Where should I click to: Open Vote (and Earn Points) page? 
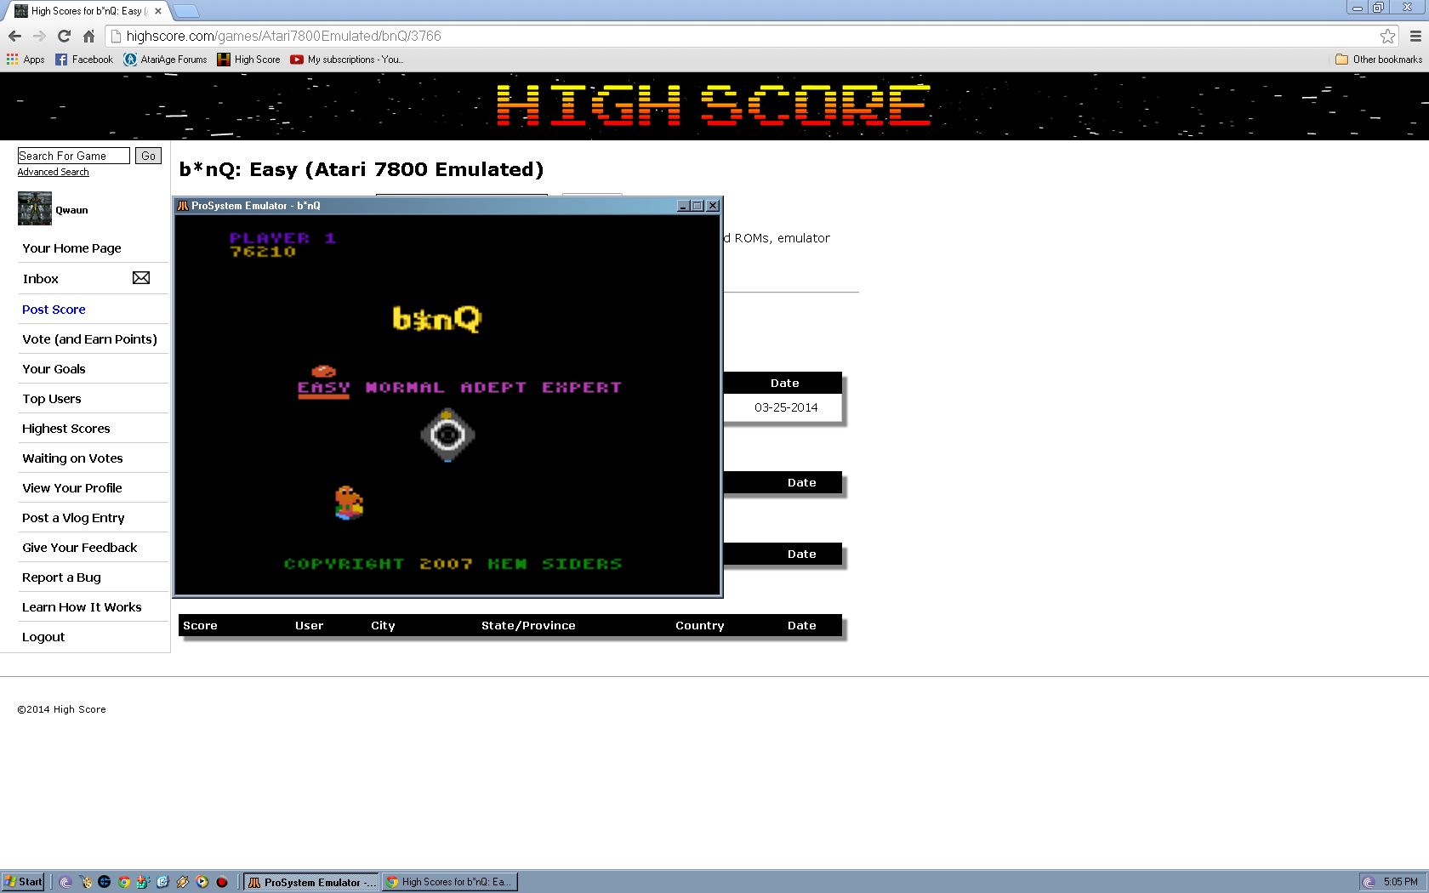click(89, 339)
